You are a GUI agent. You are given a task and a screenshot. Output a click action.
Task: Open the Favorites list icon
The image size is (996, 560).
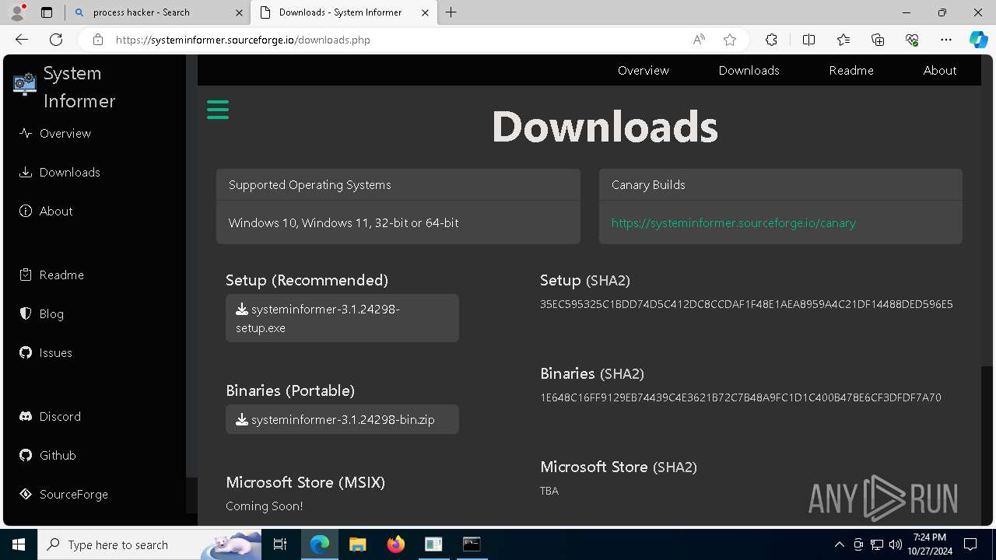coord(843,40)
